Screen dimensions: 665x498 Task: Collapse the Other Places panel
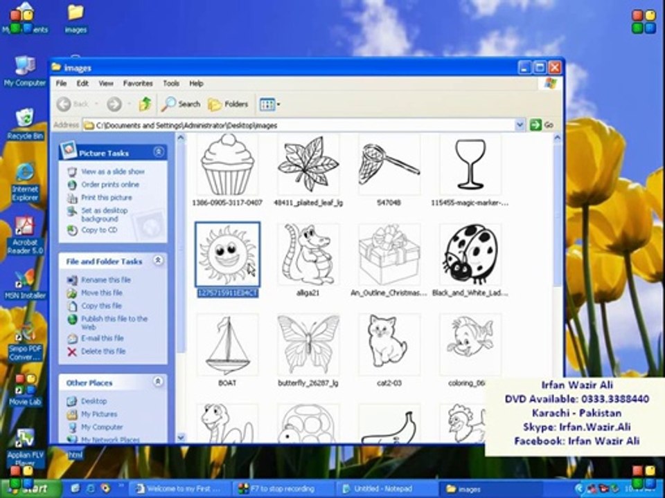tap(158, 382)
